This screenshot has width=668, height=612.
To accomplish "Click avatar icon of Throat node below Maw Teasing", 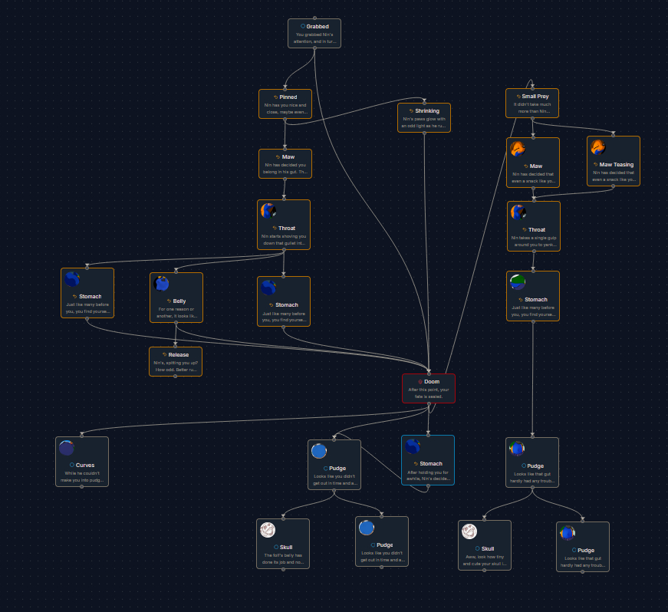I will click(518, 212).
